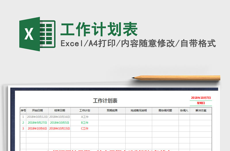
Task: Click the red 2018年10月7日 date cell
Action: [x=201, y=98]
